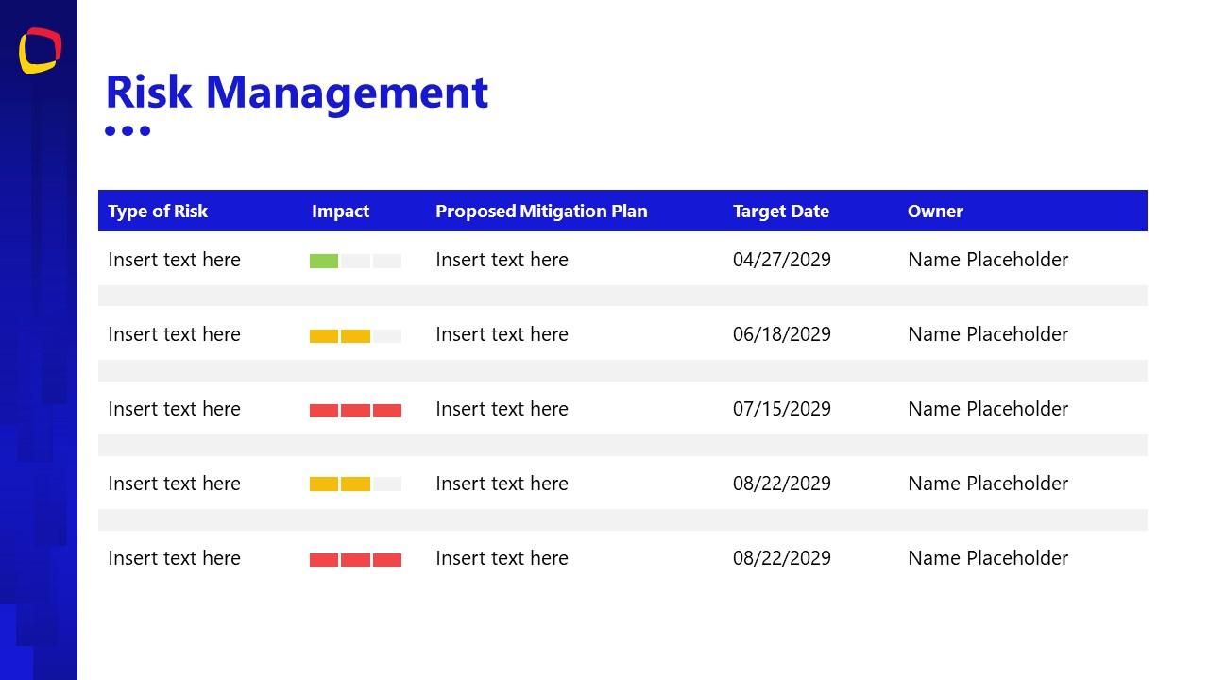Select the Owner column header

pos(935,211)
